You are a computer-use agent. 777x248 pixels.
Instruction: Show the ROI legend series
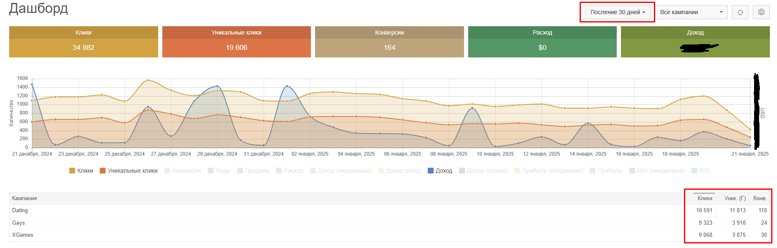(x=701, y=171)
